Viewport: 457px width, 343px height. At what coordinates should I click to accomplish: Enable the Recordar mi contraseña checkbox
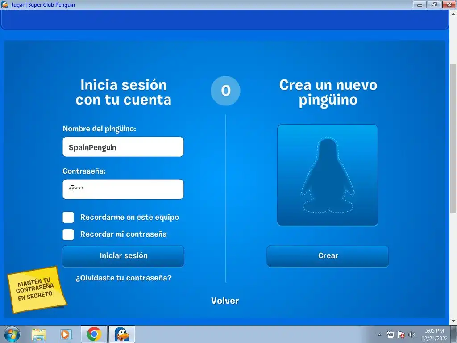pos(68,234)
